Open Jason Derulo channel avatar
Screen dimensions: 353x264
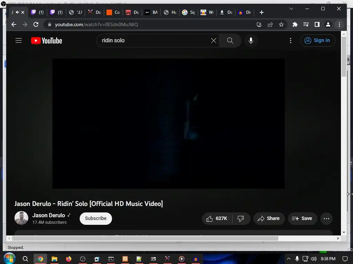[21, 218]
